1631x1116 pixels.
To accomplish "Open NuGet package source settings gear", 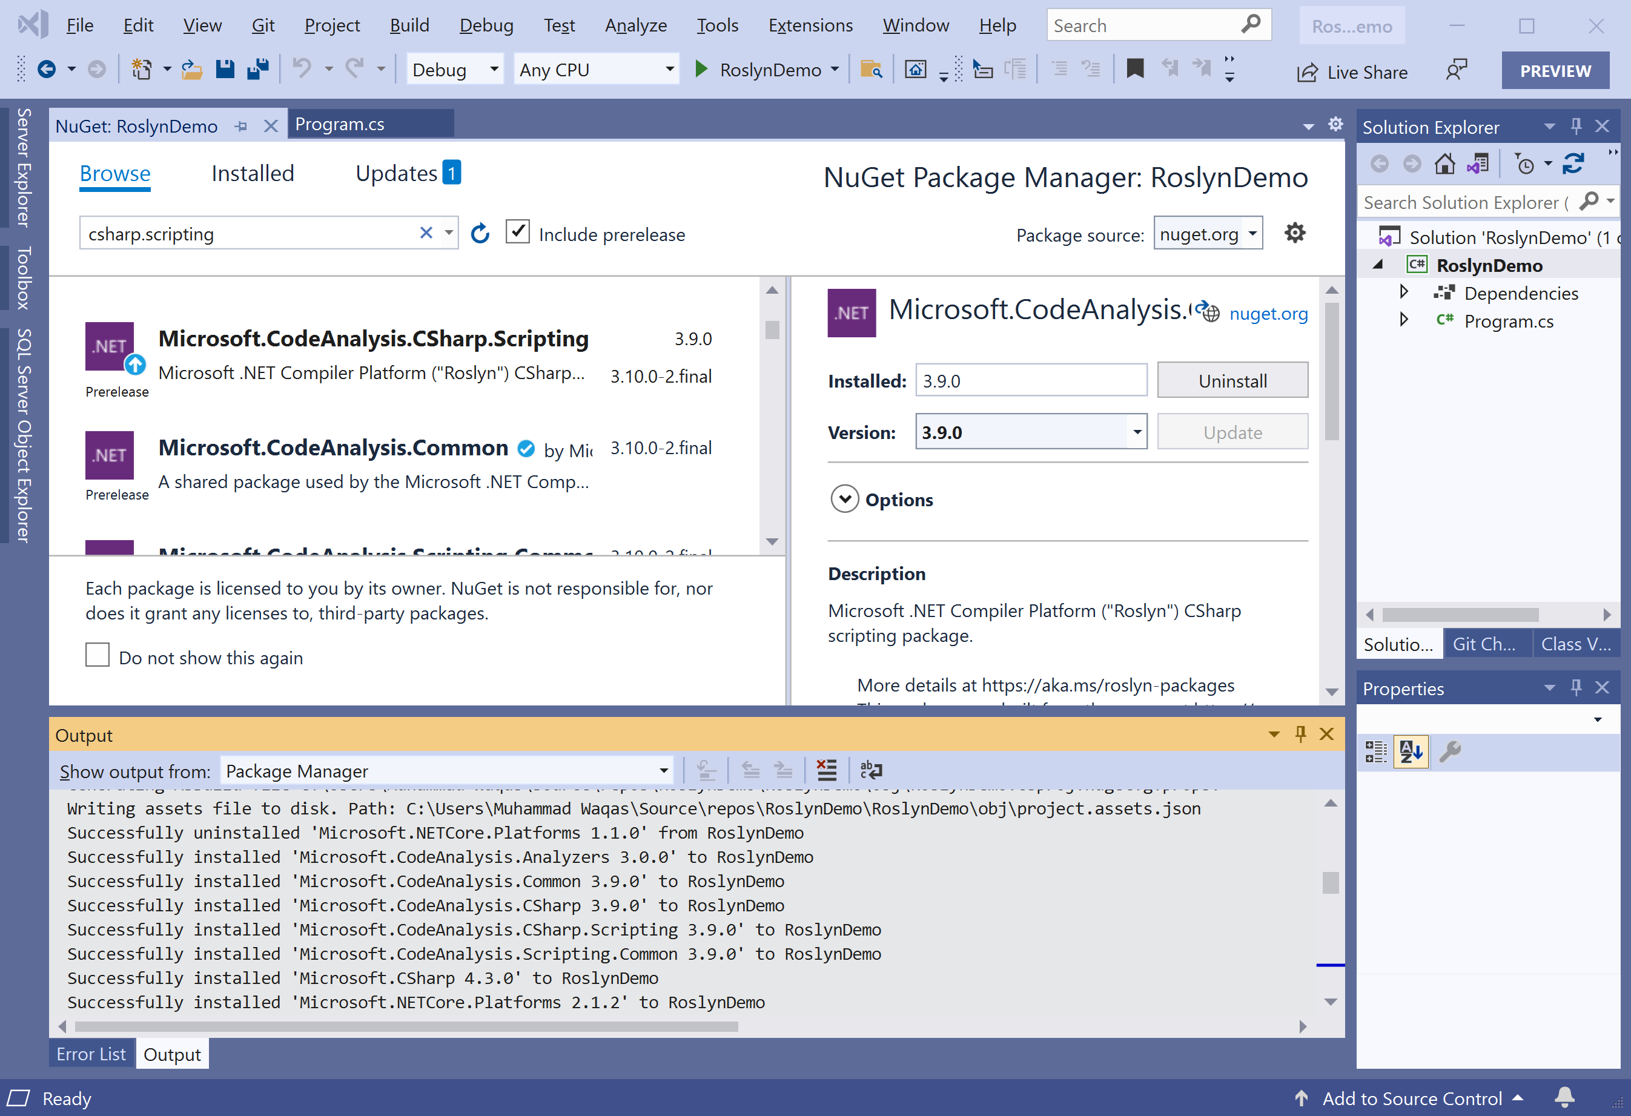I will point(1294,233).
